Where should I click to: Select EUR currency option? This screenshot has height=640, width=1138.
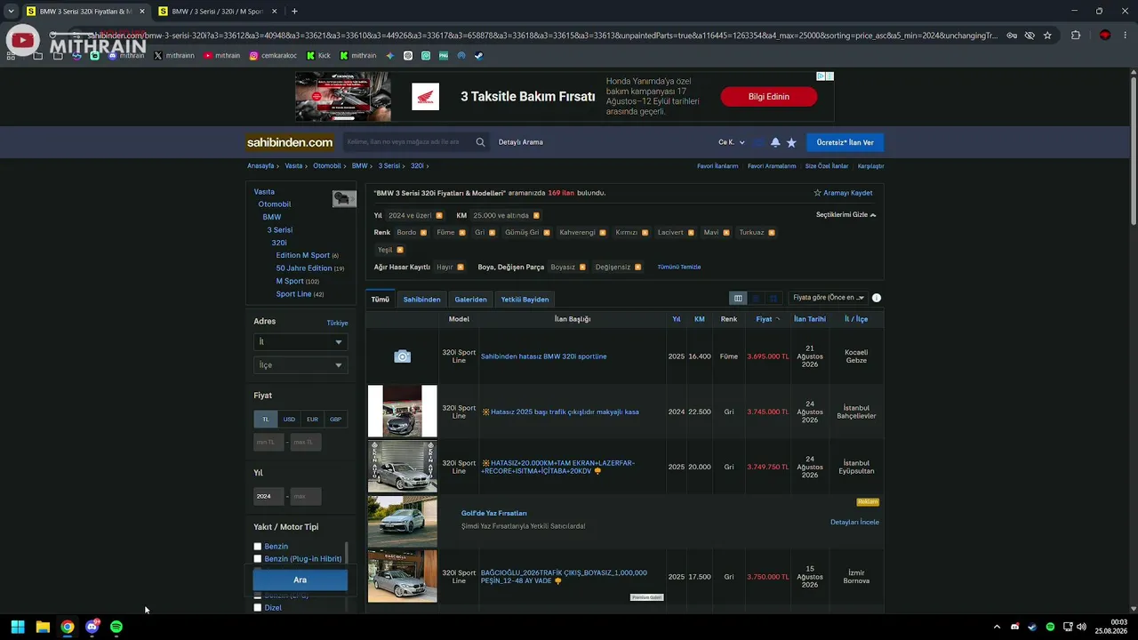312,420
